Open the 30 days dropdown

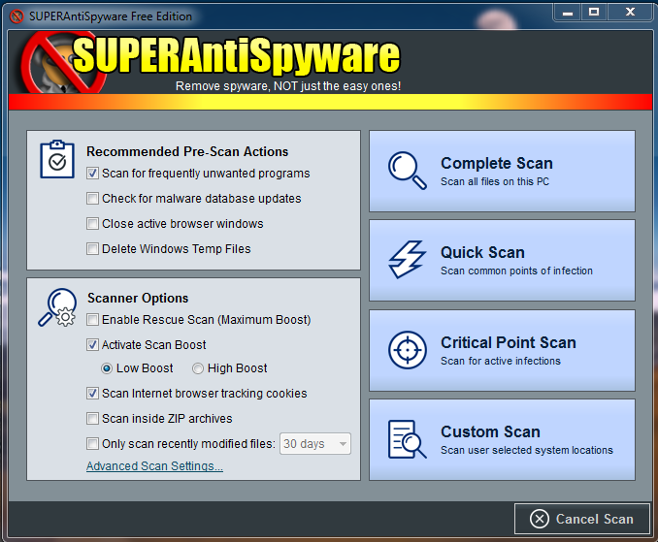(x=315, y=443)
